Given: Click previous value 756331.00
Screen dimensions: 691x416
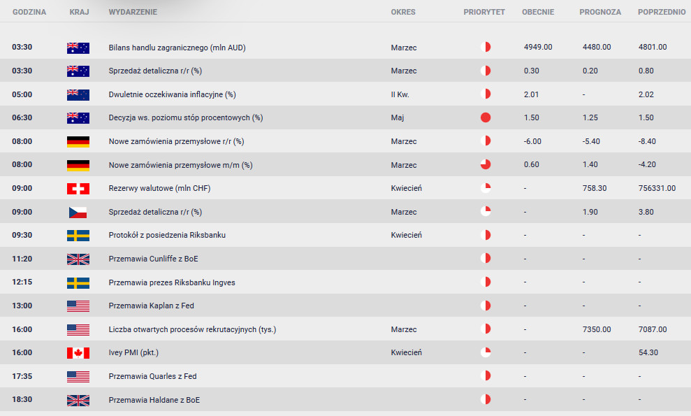Looking at the screenshot, I should [657, 188].
